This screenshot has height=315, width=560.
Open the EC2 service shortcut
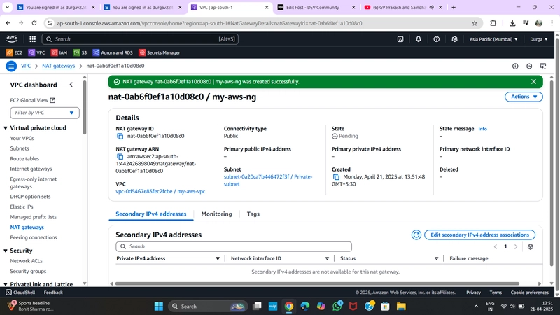(x=14, y=52)
